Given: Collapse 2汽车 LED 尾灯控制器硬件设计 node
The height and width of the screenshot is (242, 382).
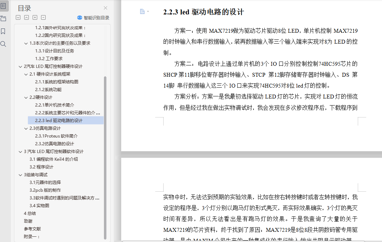Looking at the screenshot, I should (20, 66).
